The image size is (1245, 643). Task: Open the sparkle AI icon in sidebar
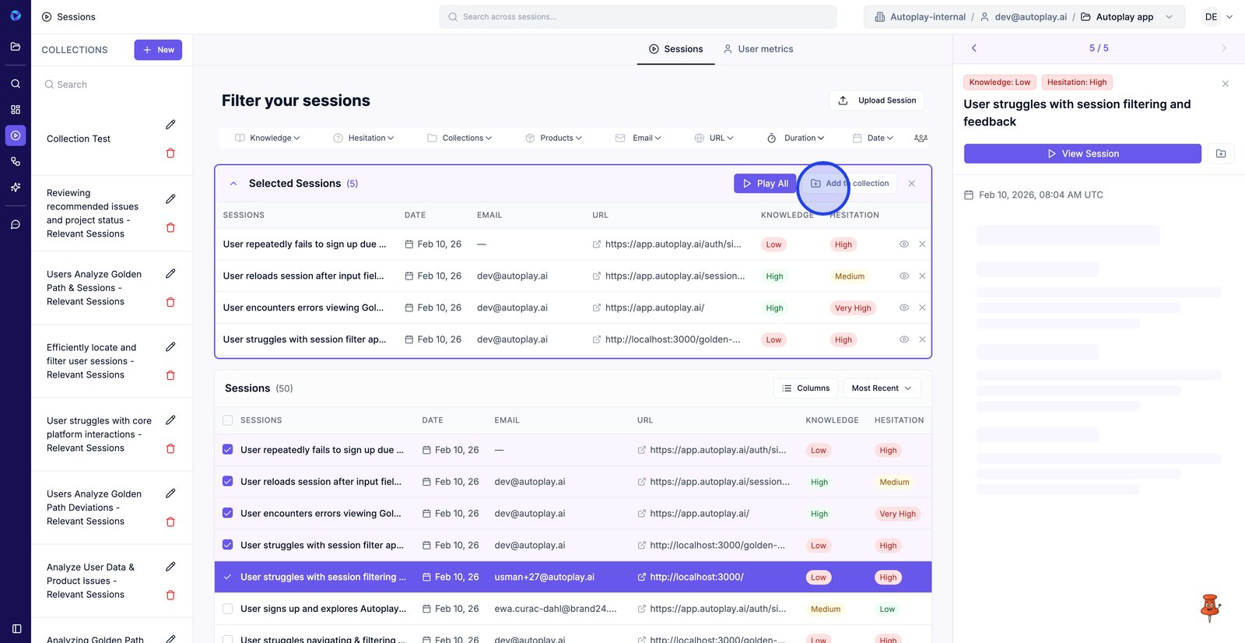click(16, 188)
